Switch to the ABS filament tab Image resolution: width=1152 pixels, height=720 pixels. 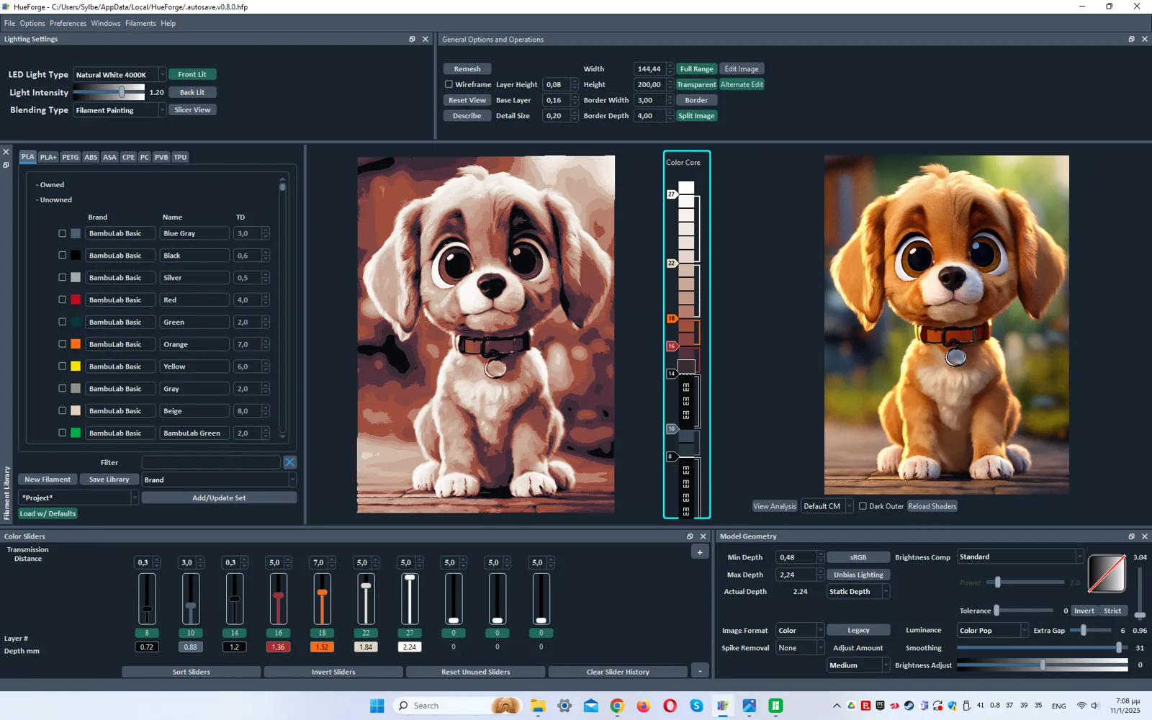click(91, 157)
